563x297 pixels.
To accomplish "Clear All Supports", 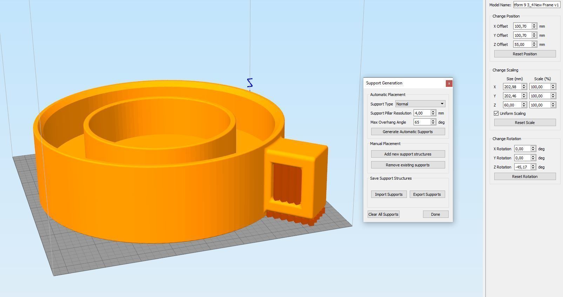I will click(x=383, y=214).
